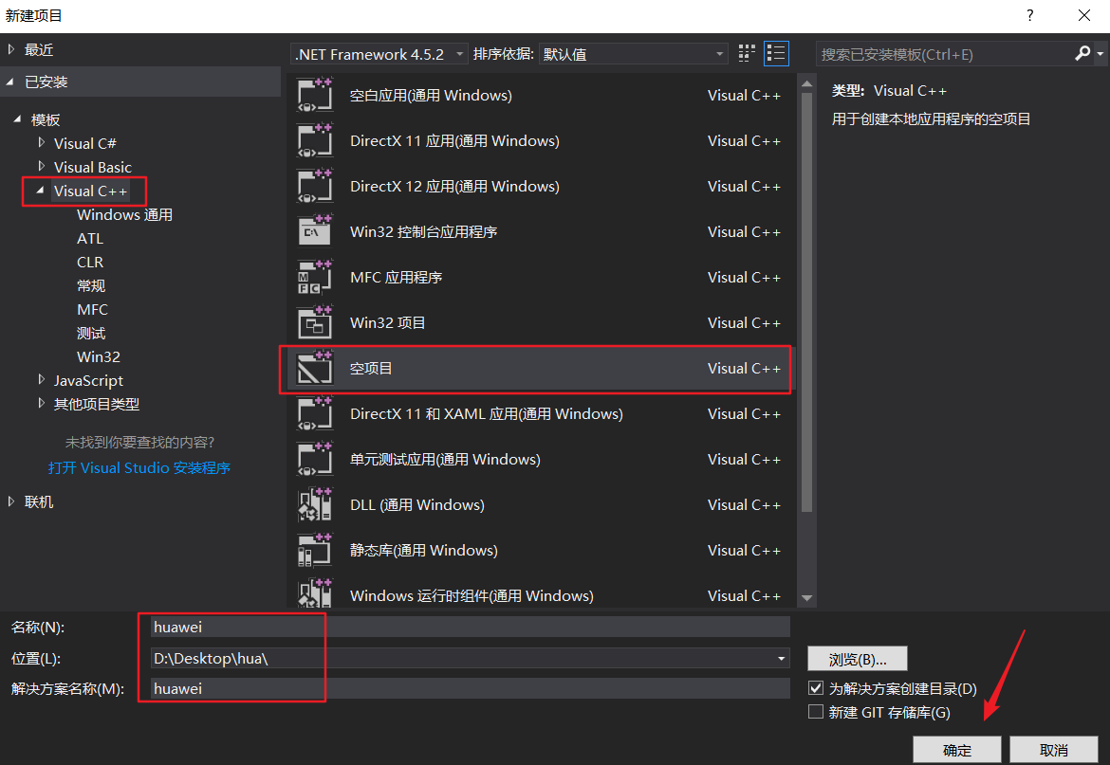Click the MFC 应用程序 template icon
This screenshot has width=1110, height=765.
[315, 277]
